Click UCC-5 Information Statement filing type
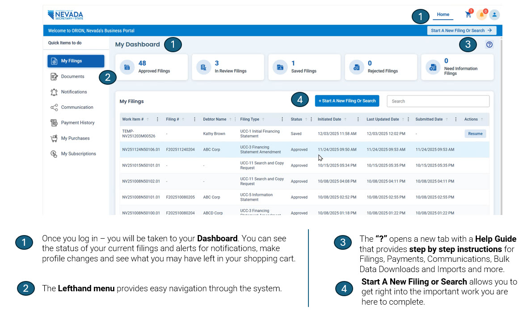527x310 pixels. [256, 197]
